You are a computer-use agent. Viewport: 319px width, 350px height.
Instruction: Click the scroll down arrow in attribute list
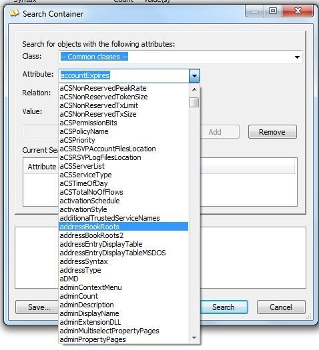194,338
